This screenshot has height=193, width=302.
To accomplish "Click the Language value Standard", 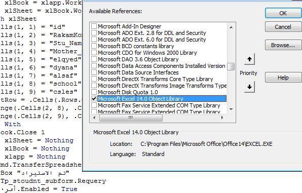I will (153, 154).
